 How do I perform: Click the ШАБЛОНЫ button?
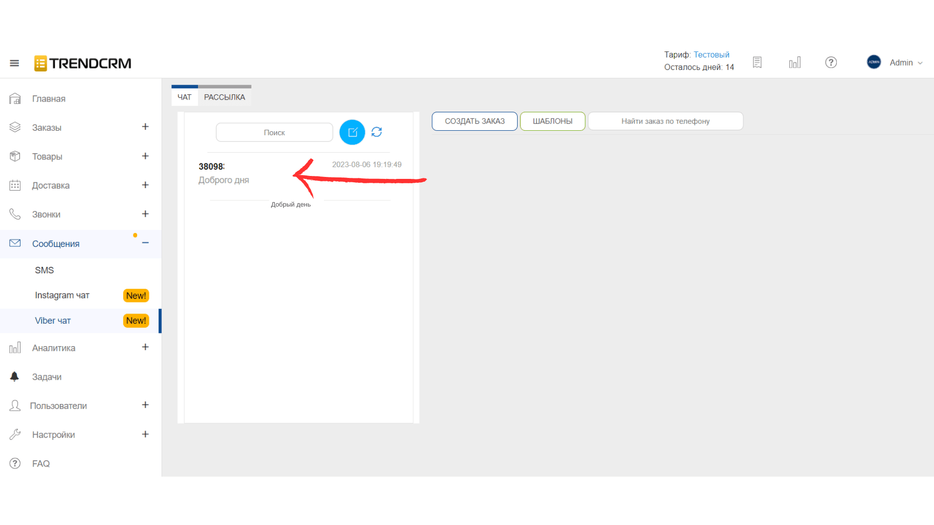[x=553, y=121]
